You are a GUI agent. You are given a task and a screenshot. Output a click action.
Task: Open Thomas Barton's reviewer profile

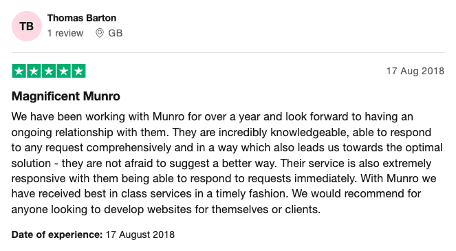coord(82,18)
